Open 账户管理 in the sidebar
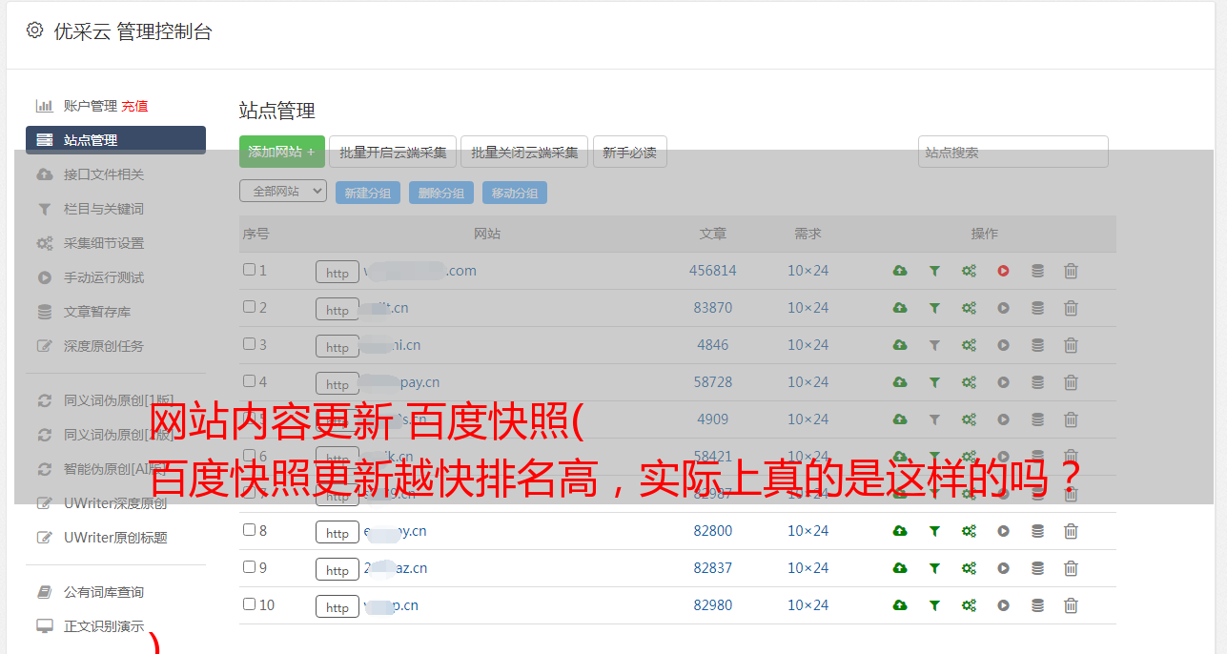Viewport: 1227px width, 654px height. (90, 106)
